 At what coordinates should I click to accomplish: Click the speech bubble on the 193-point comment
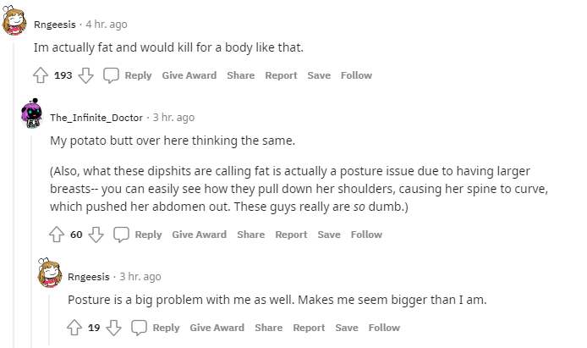pos(111,75)
